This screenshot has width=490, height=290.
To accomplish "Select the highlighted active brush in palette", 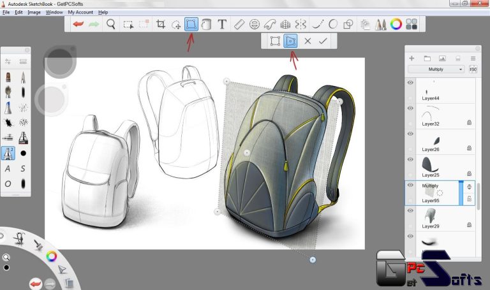I will 8,153.
